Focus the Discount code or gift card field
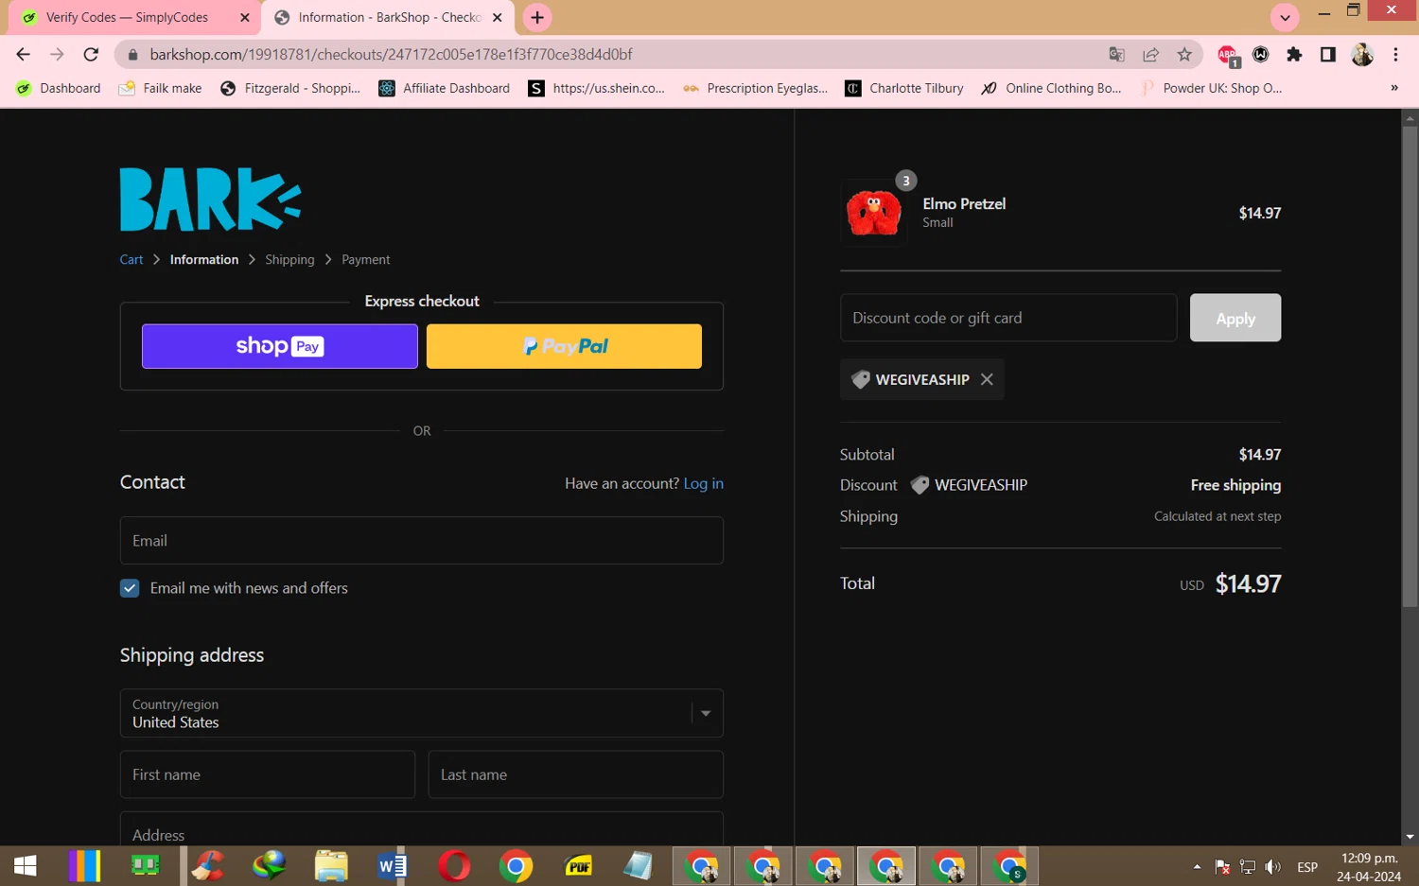The image size is (1419, 886). pos(1008,318)
